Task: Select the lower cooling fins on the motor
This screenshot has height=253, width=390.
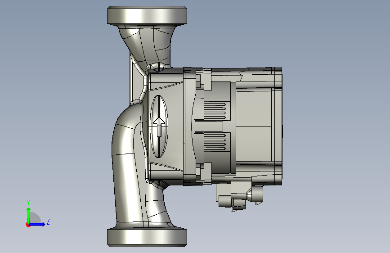Action: (215, 142)
